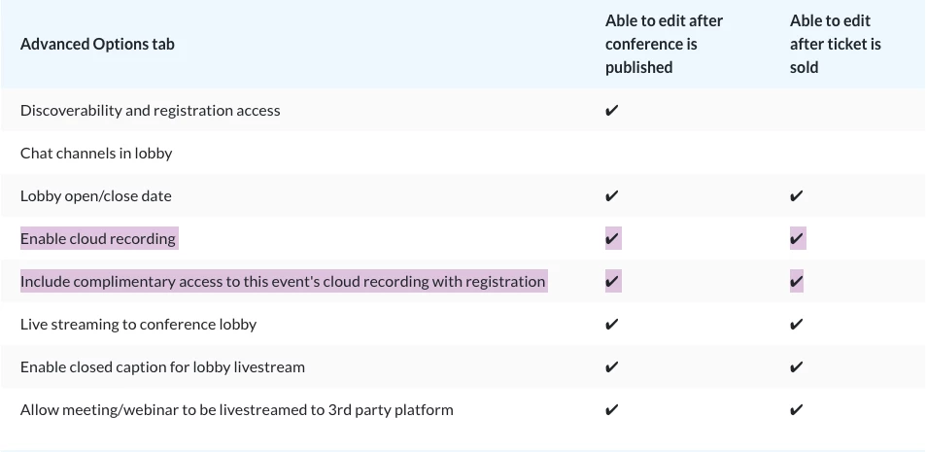Click the Advanced Options tab column header
The width and height of the screenshot is (926, 452).
point(97,44)
